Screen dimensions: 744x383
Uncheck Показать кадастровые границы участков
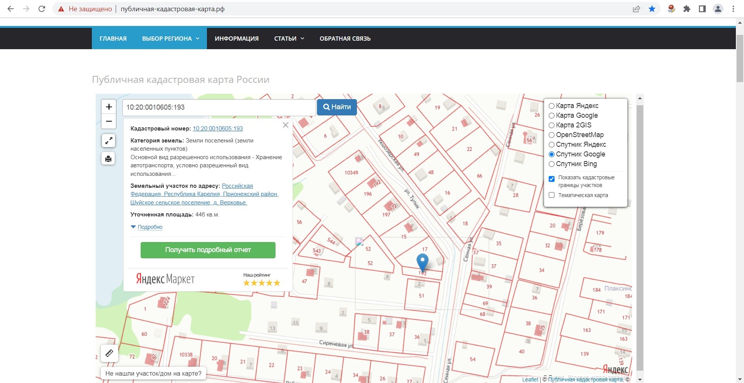552,179
